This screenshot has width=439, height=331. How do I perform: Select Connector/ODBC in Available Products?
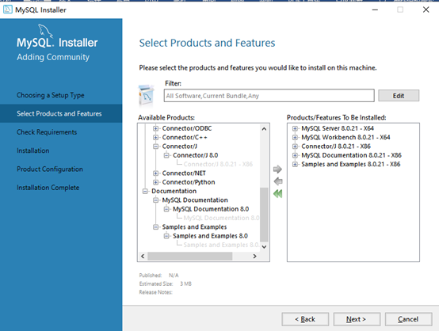pyautogui.click(x=187, y=128)
